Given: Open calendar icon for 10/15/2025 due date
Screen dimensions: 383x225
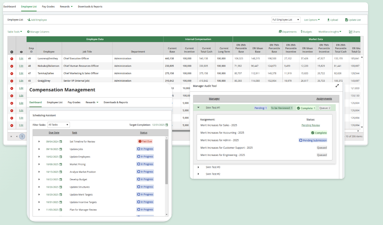Looking at the screenshot, I should [61, 172].
